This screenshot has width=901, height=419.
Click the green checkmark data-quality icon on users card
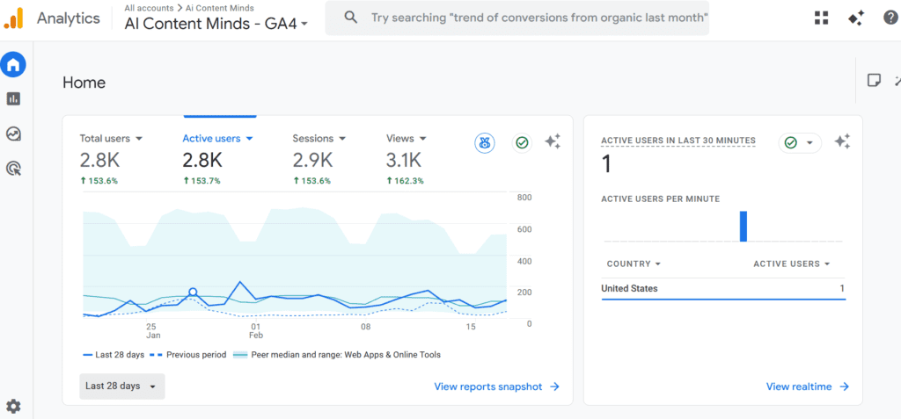522,143
